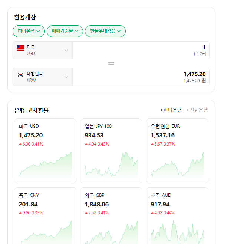Click the CNY value 201.84

point(28,204)
